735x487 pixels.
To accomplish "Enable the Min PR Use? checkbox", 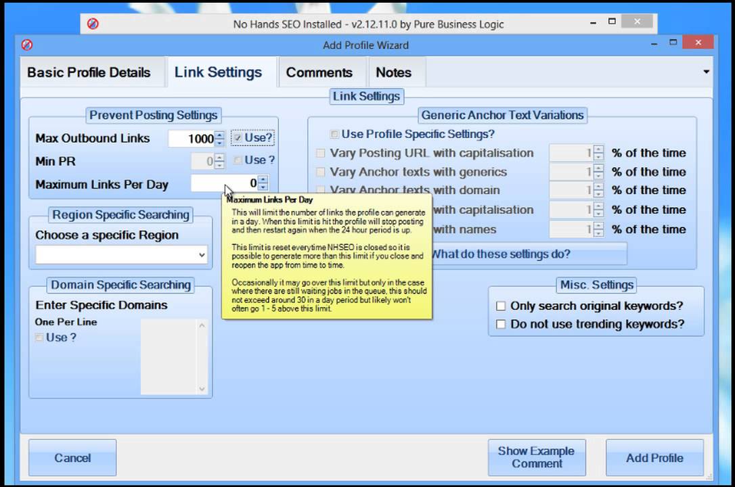I will tap(238, 160).
